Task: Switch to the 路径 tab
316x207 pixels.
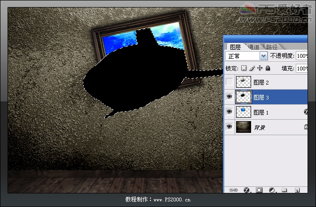Action: coord(272,47)
